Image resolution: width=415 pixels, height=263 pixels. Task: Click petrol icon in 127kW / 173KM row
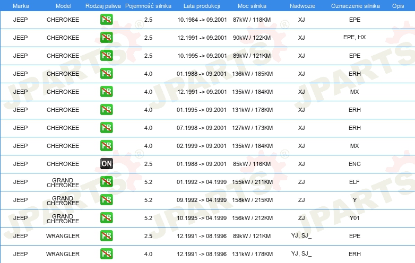point(106,128)
